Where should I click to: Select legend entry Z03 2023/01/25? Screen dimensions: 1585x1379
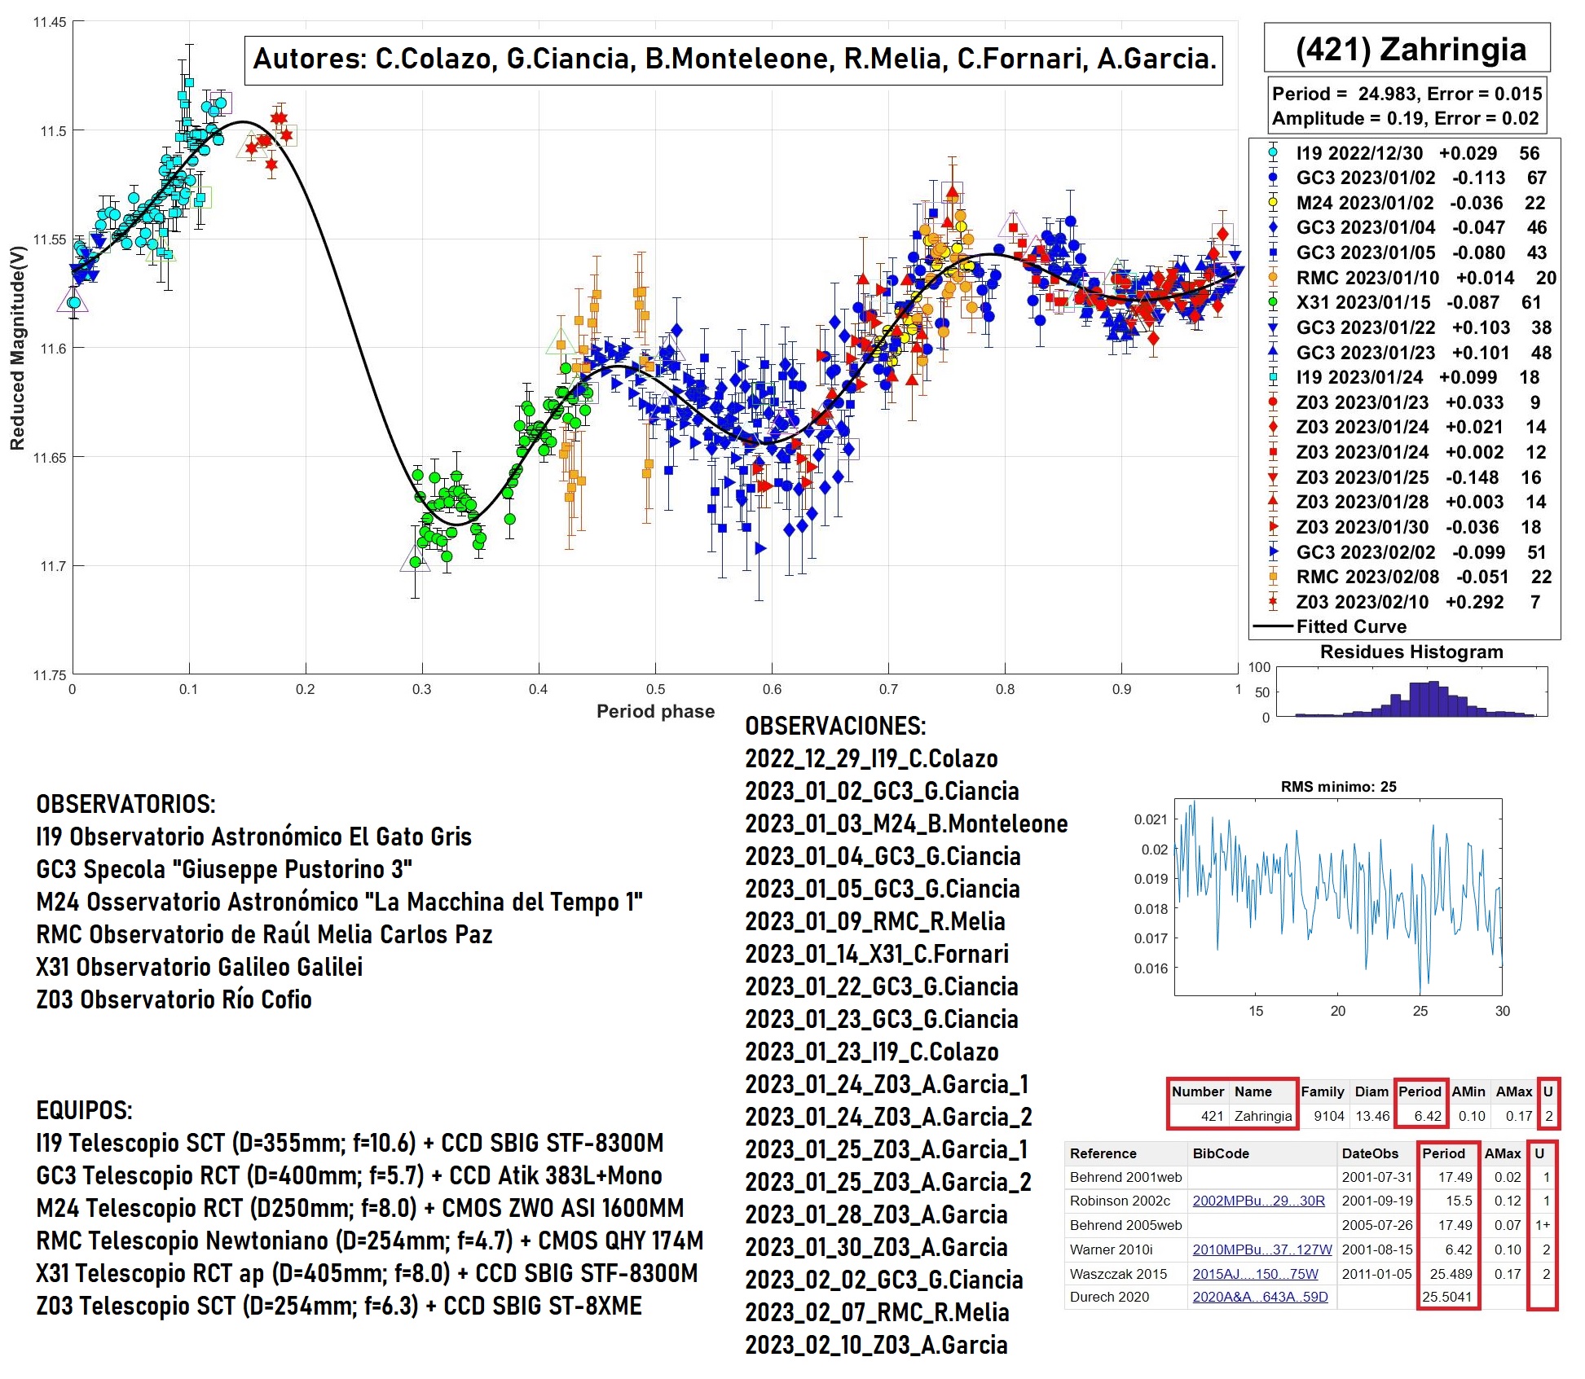coord(1405,477)
